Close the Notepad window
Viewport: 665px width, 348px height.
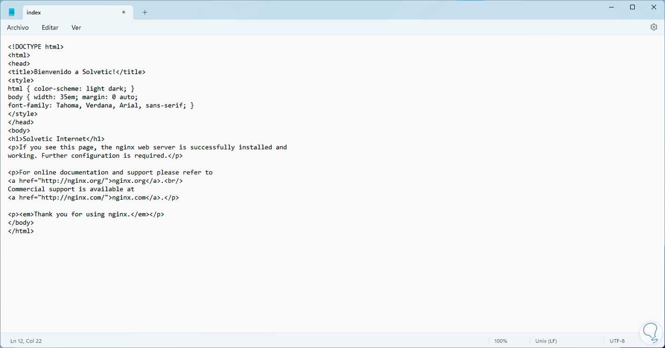pos(653,7)
